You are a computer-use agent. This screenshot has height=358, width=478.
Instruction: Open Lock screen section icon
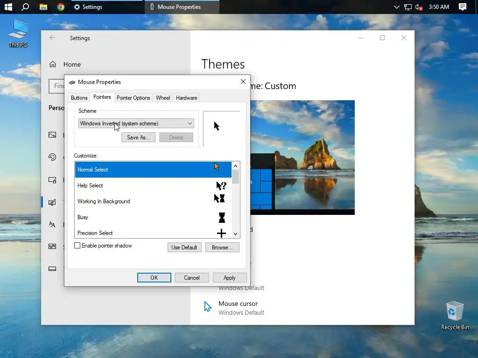(x=52, y=180)
